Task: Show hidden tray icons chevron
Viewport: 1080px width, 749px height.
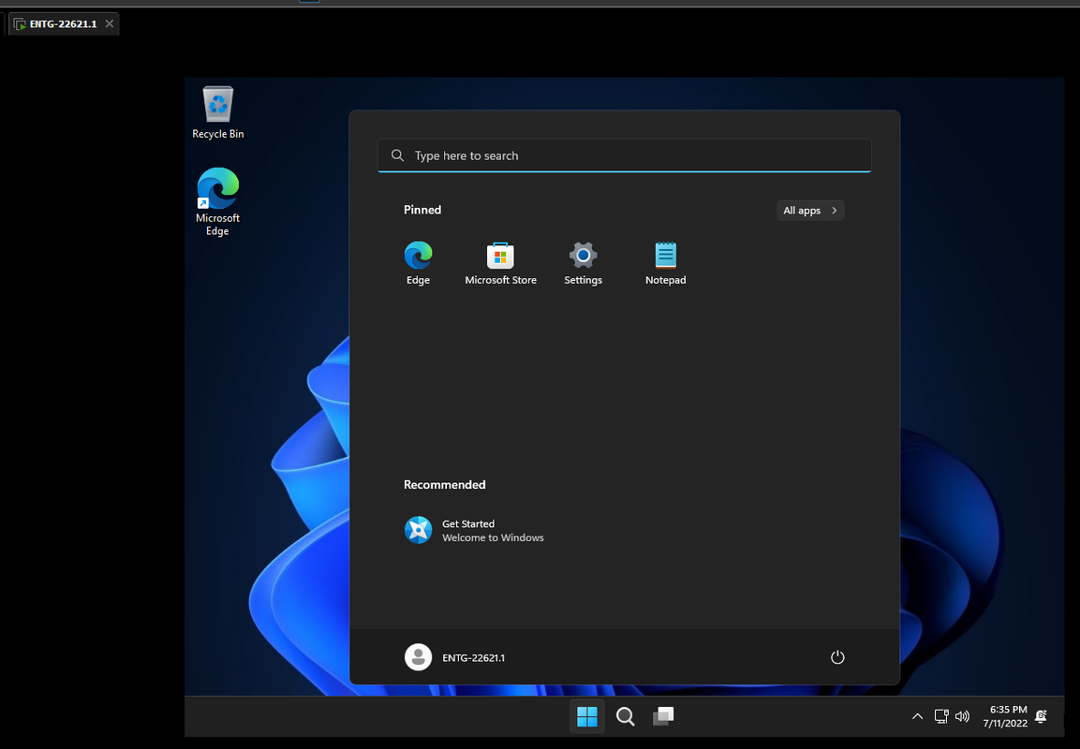Action: point(917,716)
